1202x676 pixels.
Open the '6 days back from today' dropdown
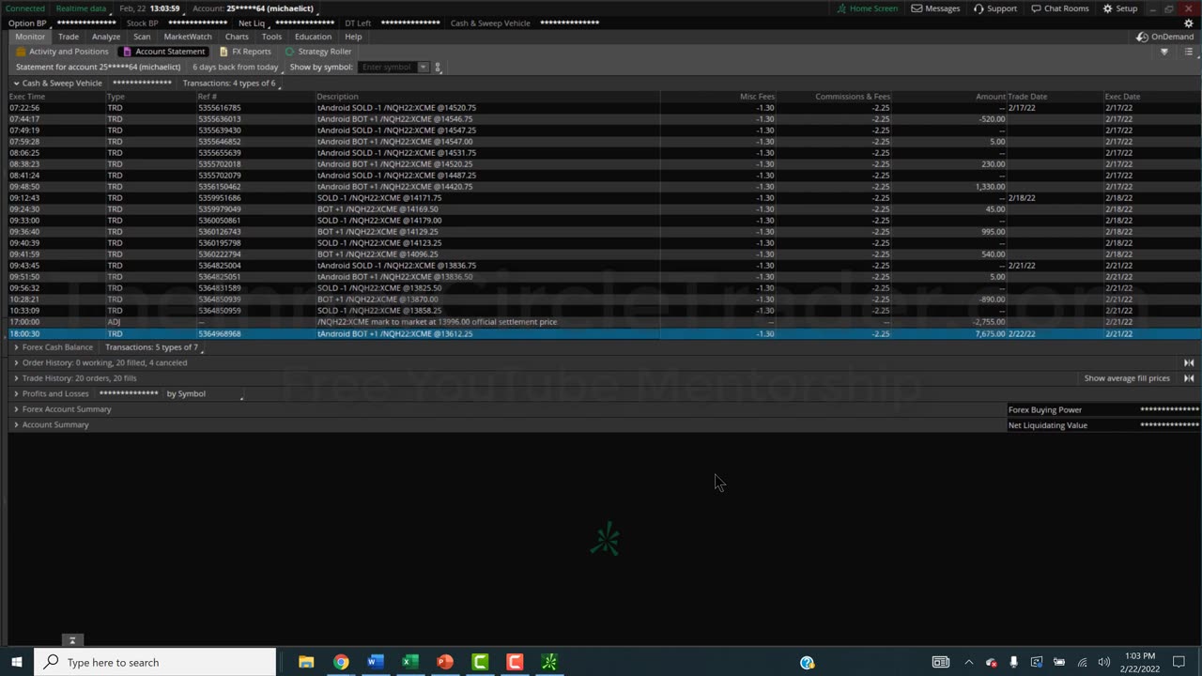[x=236, y=68]
